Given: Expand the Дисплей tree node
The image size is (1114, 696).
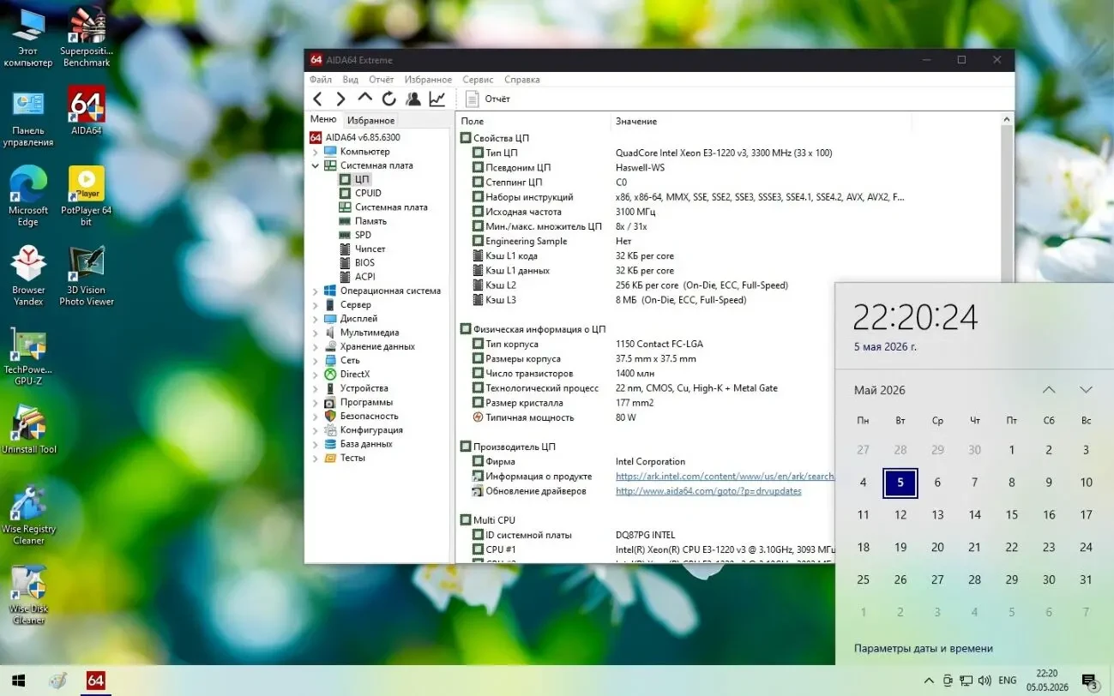Looking at the screenshot, I should point(315,318).
